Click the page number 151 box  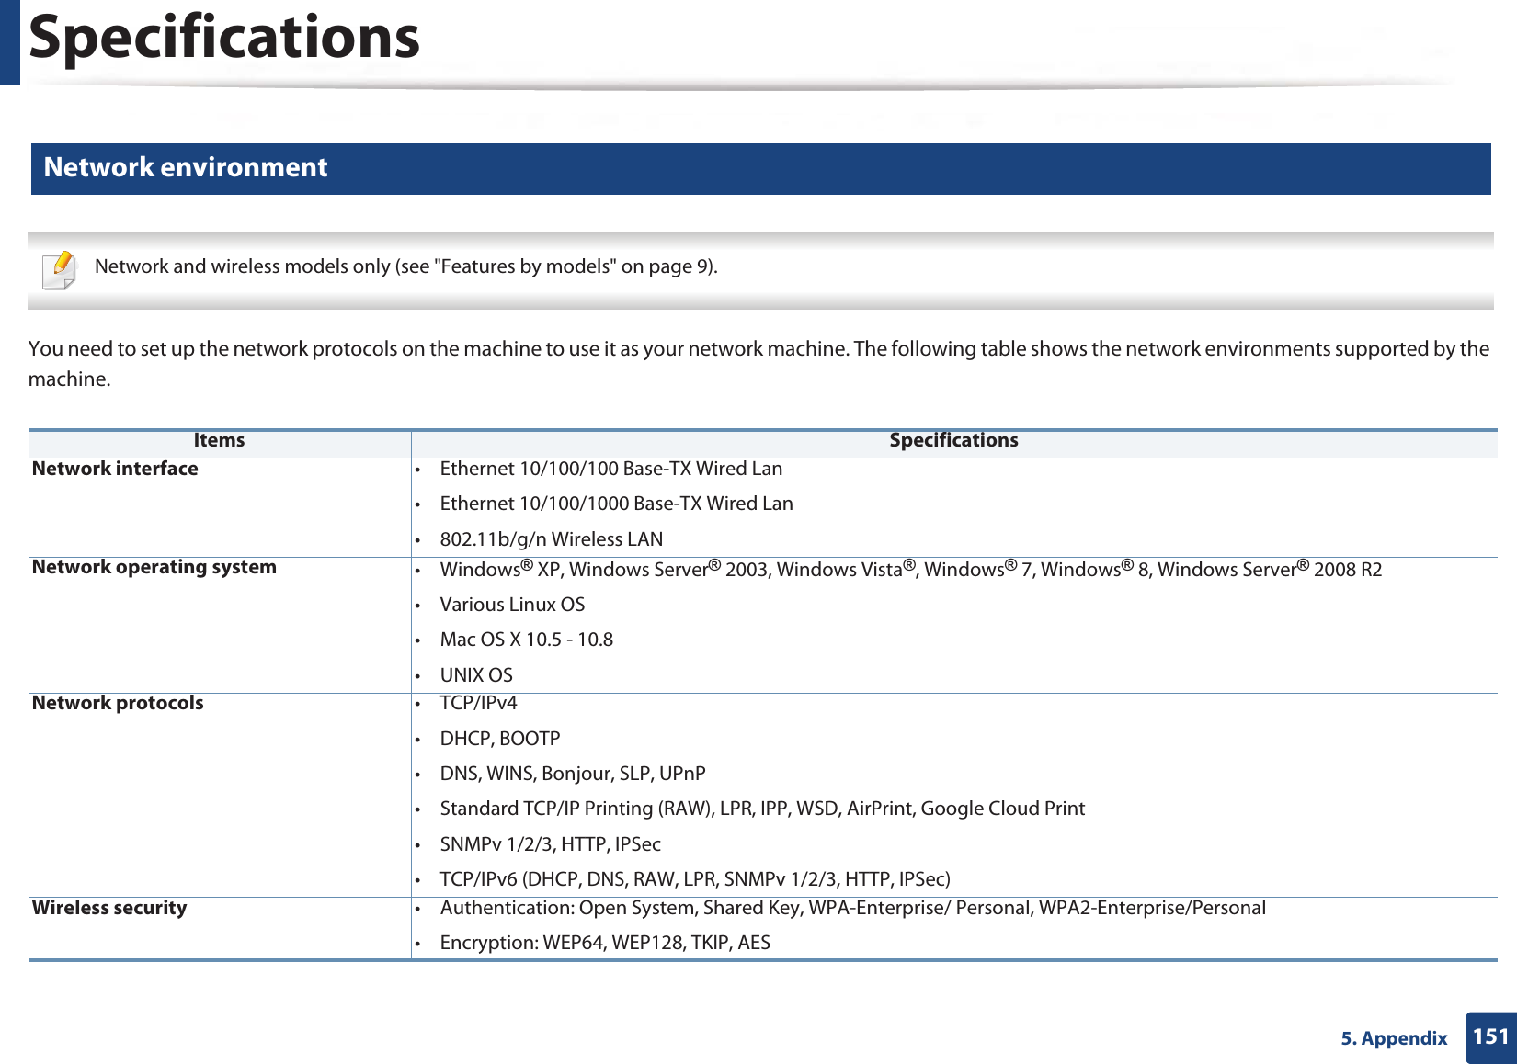point(1490,1037)
